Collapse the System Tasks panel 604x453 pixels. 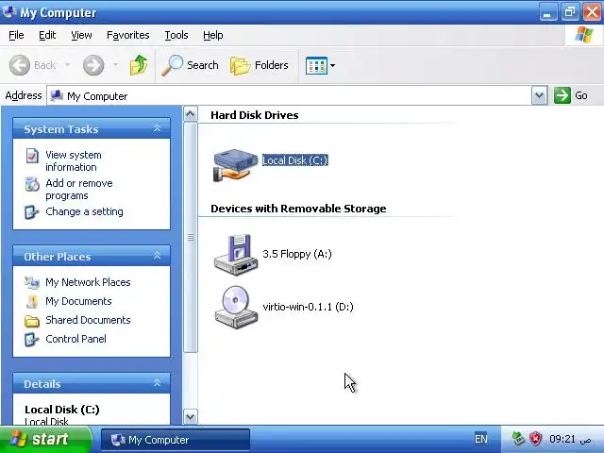[x=158, y=128]
